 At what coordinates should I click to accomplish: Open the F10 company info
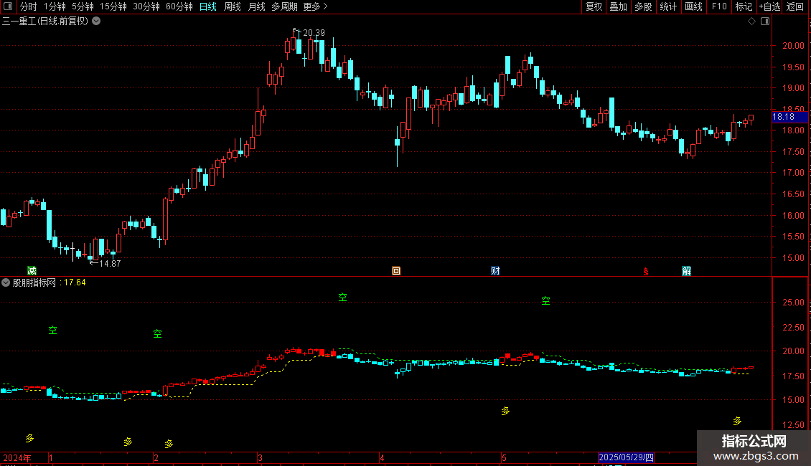point(719,6)
